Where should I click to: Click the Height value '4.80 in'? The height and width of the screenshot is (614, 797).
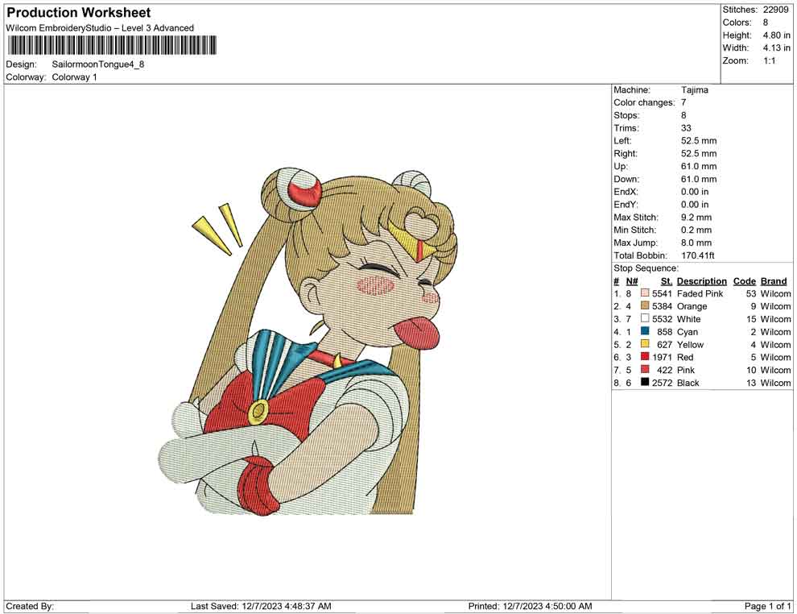pyautogui.click(x=777, y=35)
